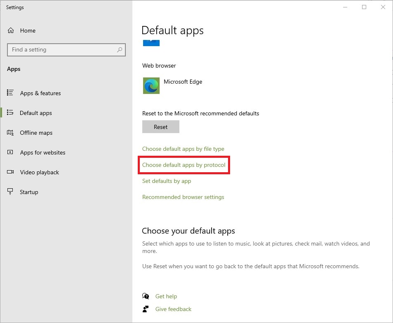Click the Apps section header in sidebar
Viewport: 393px width, 323px height.
(x=14, y=69)
